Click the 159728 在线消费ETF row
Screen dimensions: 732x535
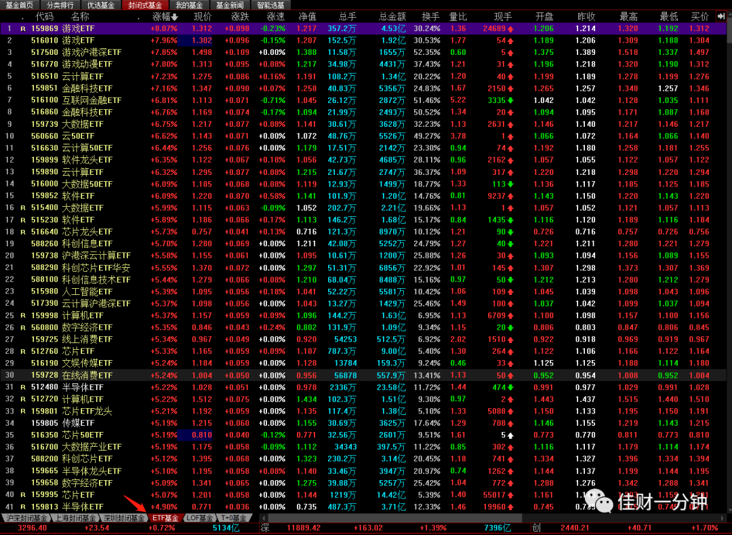pos(363,376)
